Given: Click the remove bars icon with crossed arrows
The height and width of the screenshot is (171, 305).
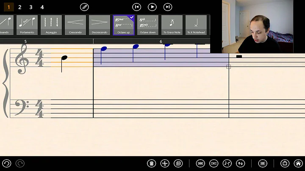Looking at the screenshot, I should point(213,163).
